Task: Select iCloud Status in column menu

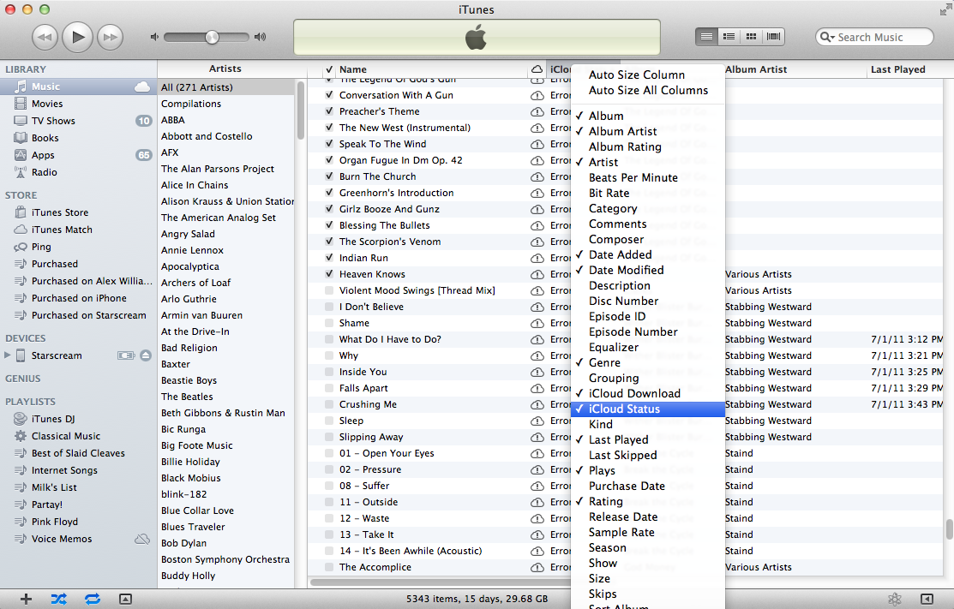Action: coord(624,409)
